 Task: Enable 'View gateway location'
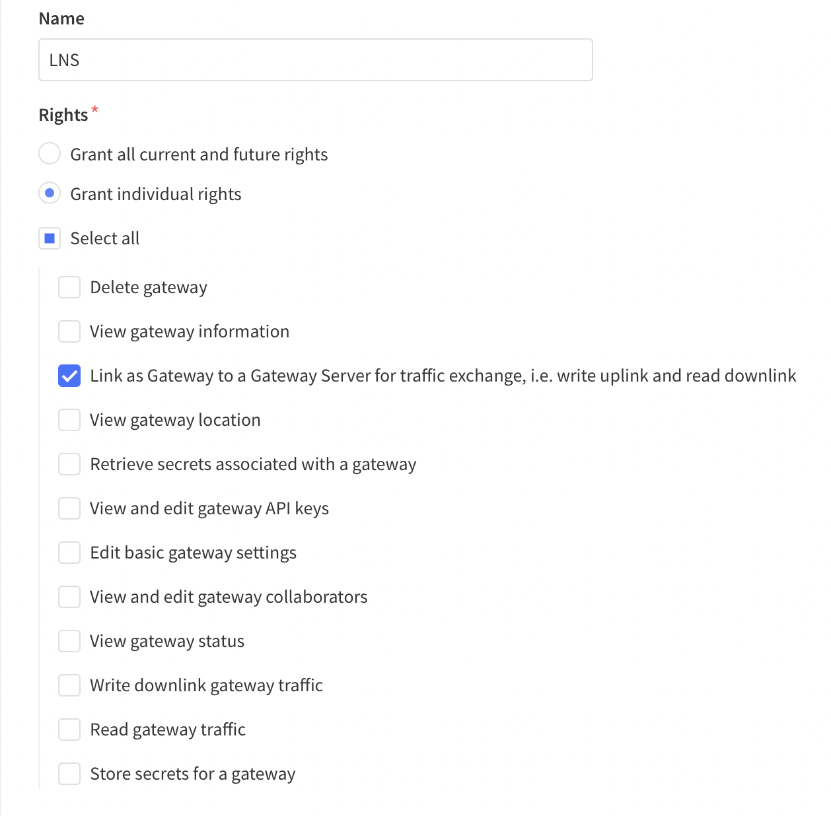(69, 420)
